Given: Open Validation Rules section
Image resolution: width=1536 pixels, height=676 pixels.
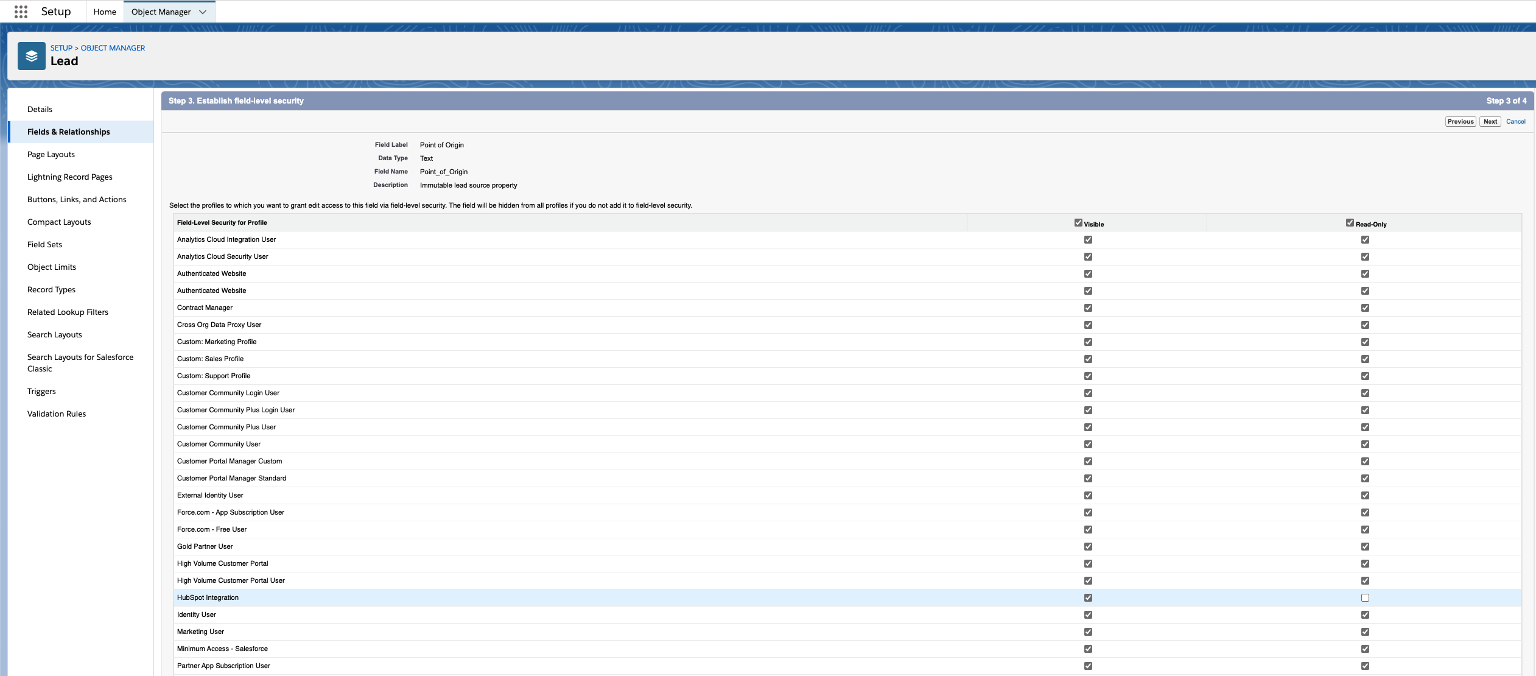Looking at the screenshot, I should tap(56, 412).
